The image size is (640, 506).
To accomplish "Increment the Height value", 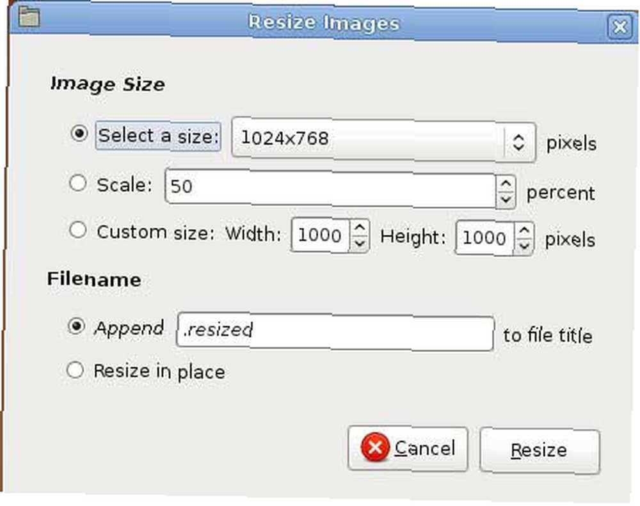I will [524, 230].
